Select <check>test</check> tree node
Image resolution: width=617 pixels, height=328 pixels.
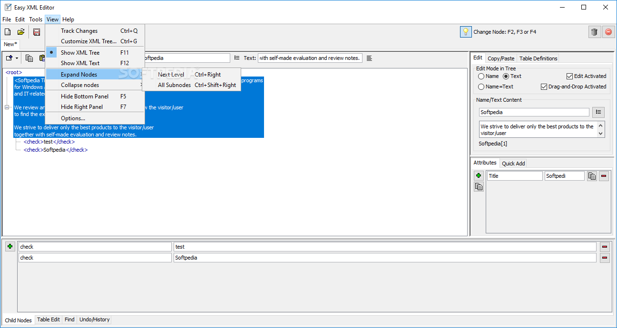click(x=49, y=142)
